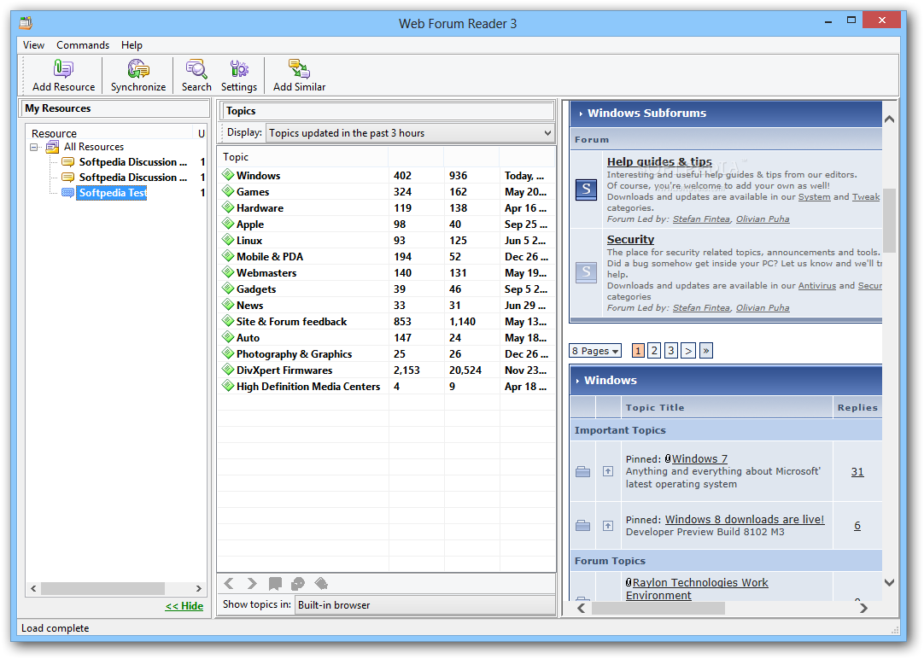Go to next topic using the right arrow icon
This screenshot has height=659, width=924.
(252, 584)
